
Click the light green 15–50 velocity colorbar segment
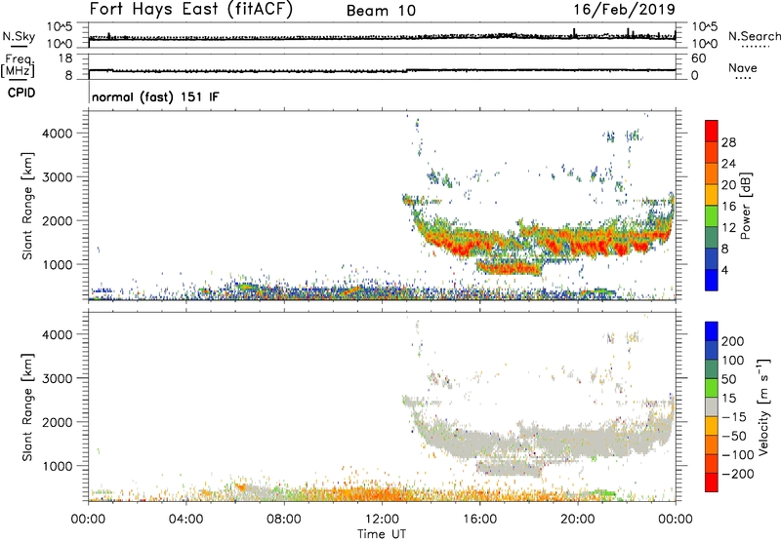pos(712,388)
